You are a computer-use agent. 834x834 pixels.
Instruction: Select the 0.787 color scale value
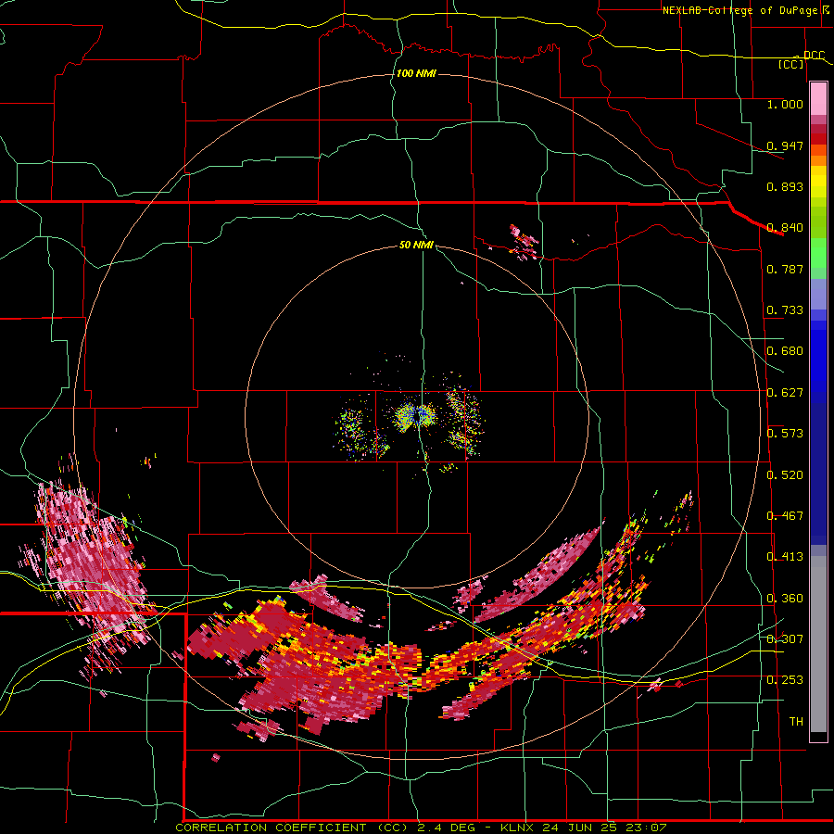785,269
